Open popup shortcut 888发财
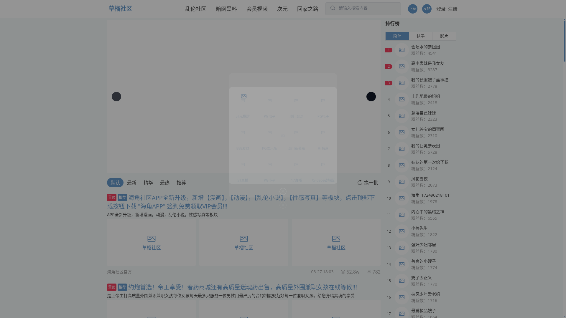 (243, 148)
